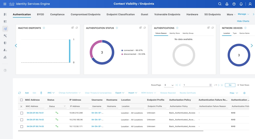Click the Add endpoint button

point(27,93)
